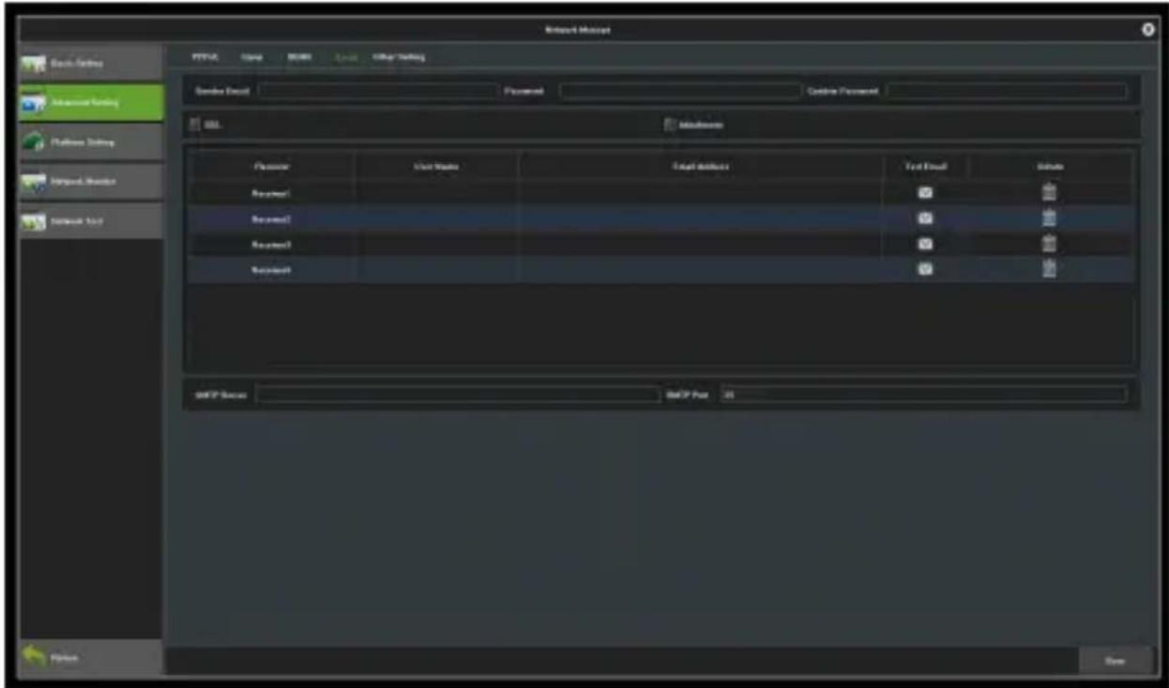Select the Receiver4 table row
The height and width of the screenshot is (688, 1169).
(660, 269)
